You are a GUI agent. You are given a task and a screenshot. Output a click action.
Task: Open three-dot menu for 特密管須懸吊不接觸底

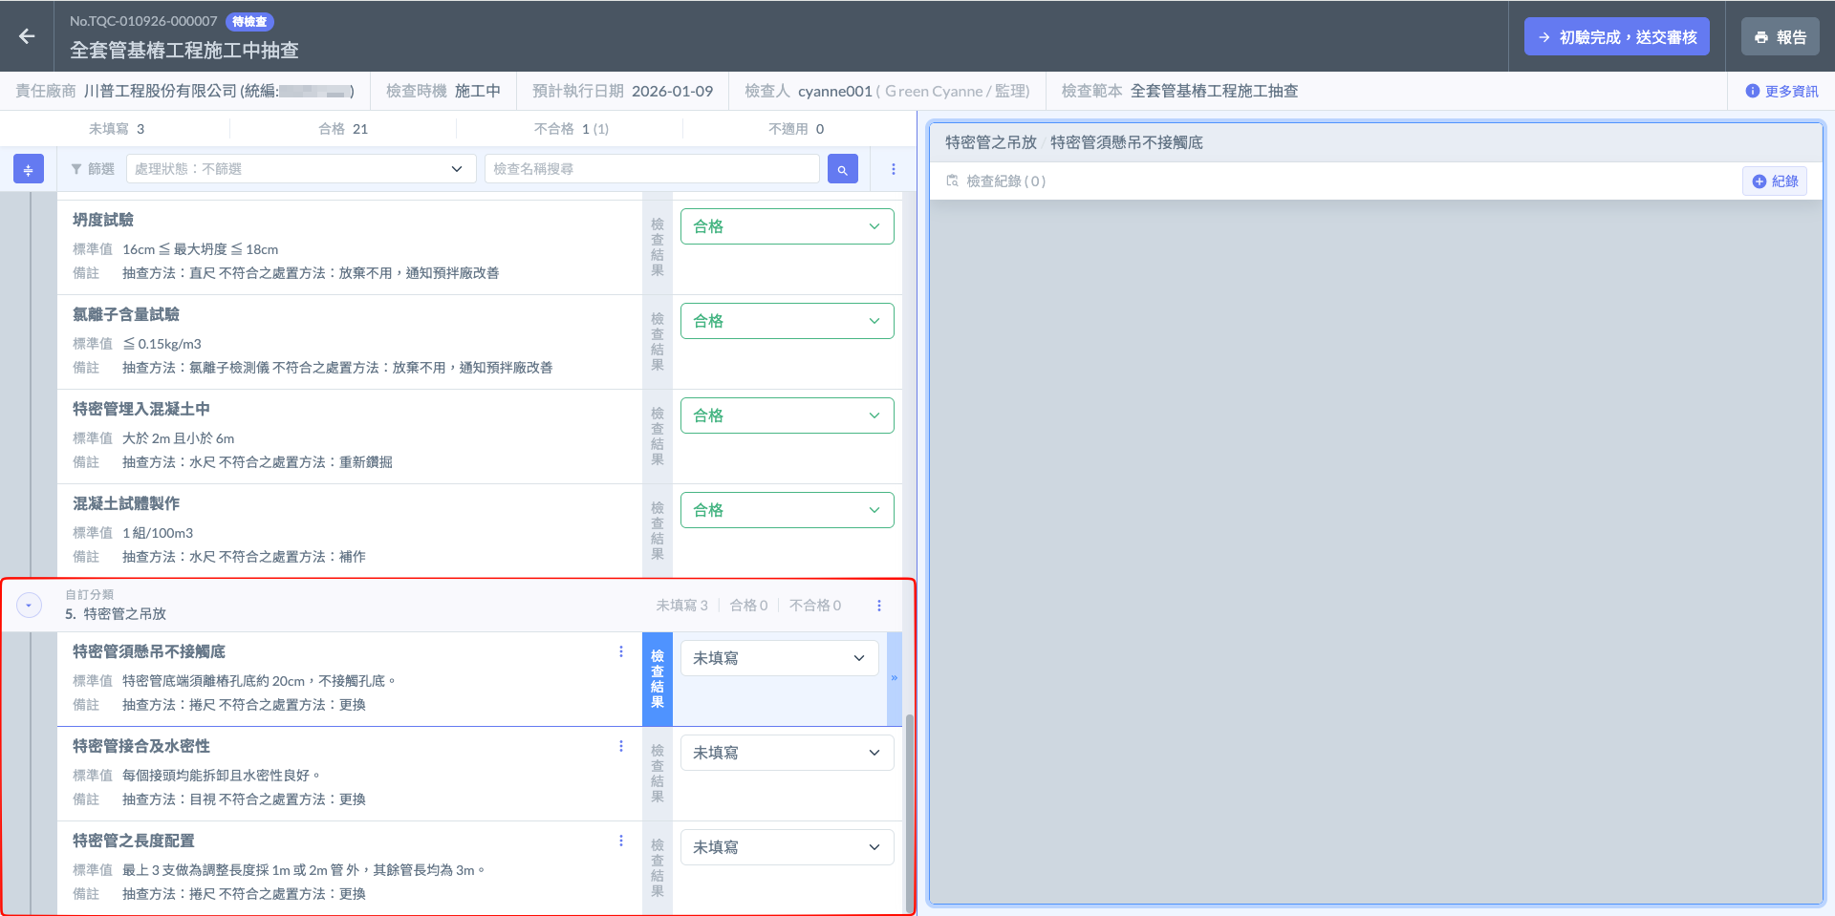[620, 651]
